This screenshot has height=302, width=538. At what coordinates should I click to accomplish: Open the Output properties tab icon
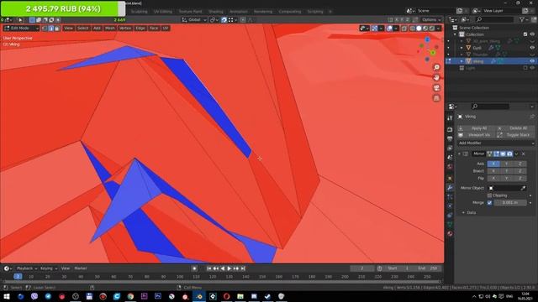click(450, 138)
